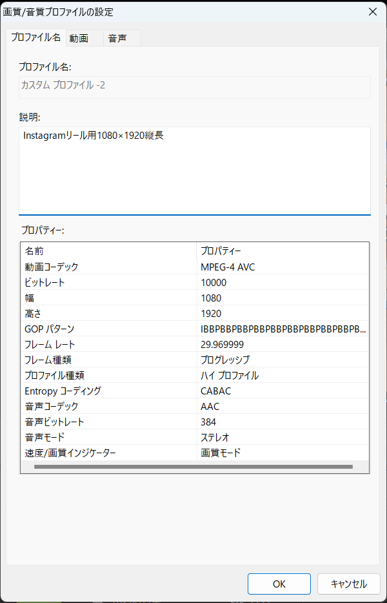Select the 高さ row name
The image size is (387, 603).
[33, 313]
